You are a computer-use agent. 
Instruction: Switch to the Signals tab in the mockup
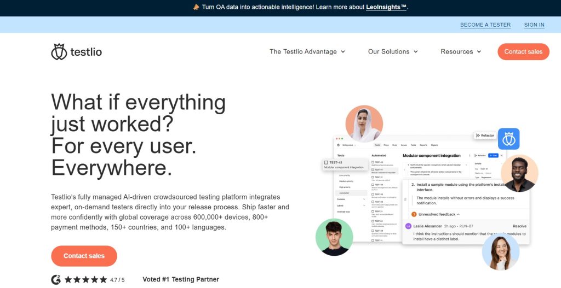[434, 145]
